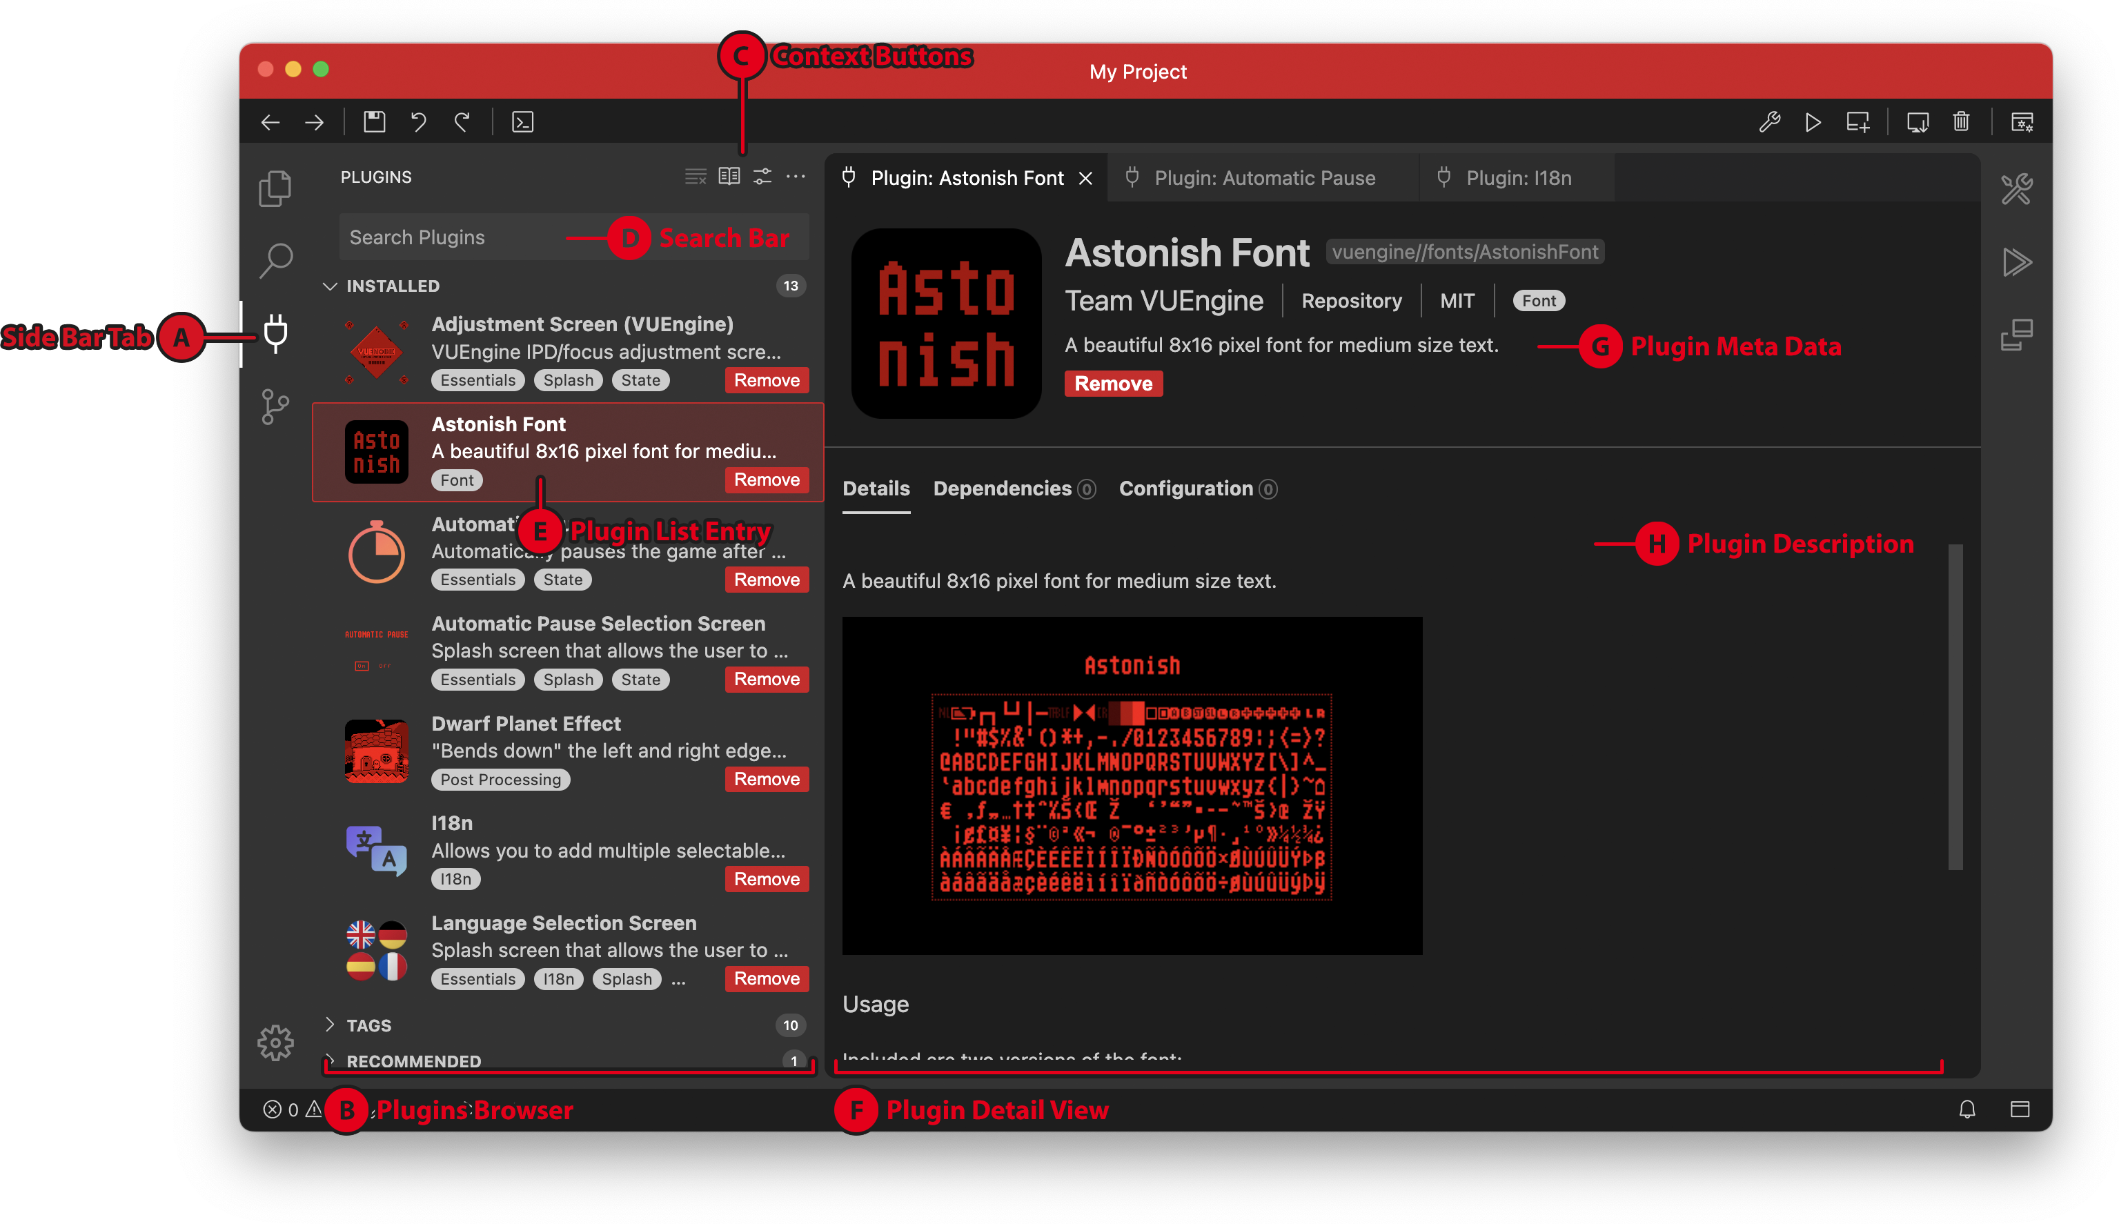Viewport: 2119px width, 1224px height.
Task: Collapse the INSTALLED section
Action: (563, 286)
